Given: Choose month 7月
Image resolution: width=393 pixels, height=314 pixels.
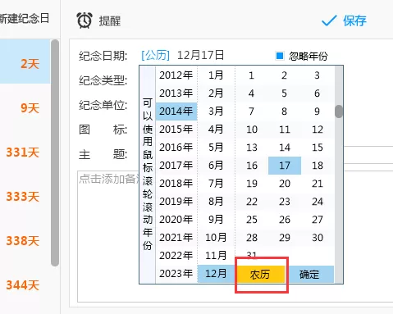Looking at the screenshot, I should pos(216,184).
